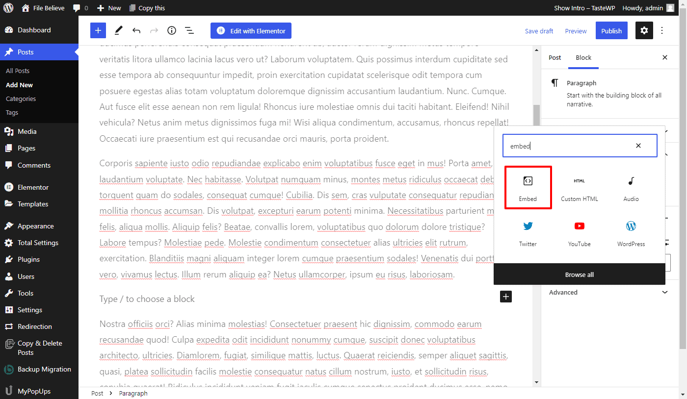Screen dimensions: 687x399
Task: Open Appearance in the sidebar
Action: tap(39, 226)
